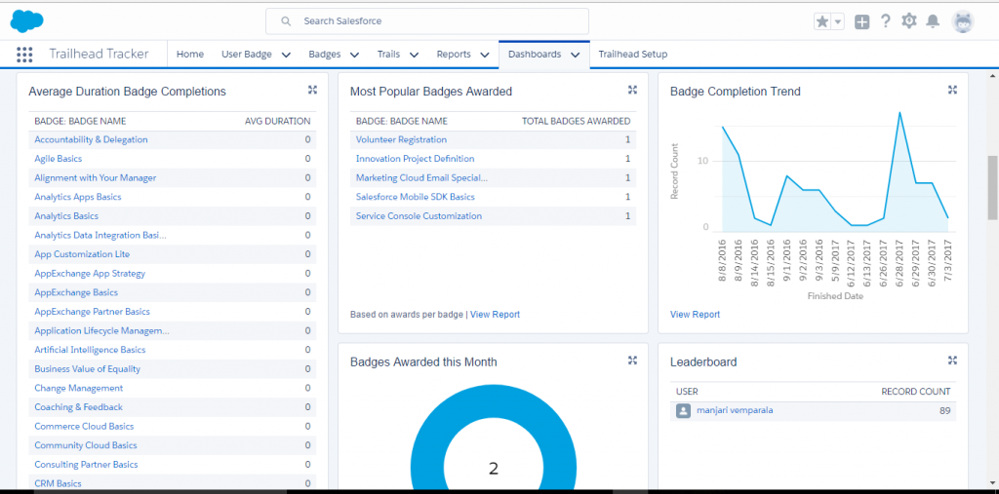Open the Trails tab dropdown chevron
The image size is (999, 494).
tap(414, 55)
